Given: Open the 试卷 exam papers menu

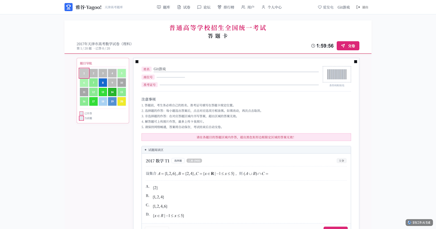Looking at the screenshot, I should coord(184,7).
